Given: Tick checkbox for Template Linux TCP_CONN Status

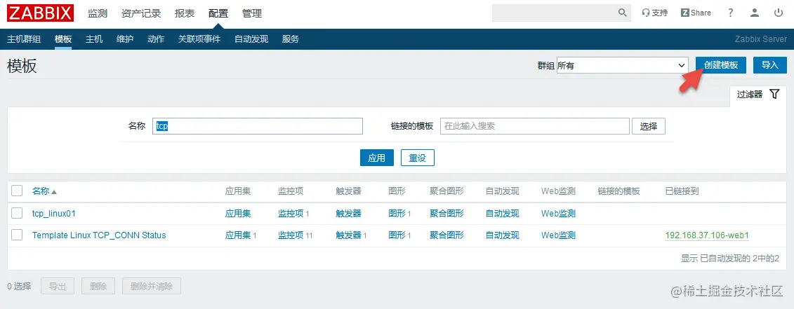Looking at the screenshot, I should click(x=17, y=235).
